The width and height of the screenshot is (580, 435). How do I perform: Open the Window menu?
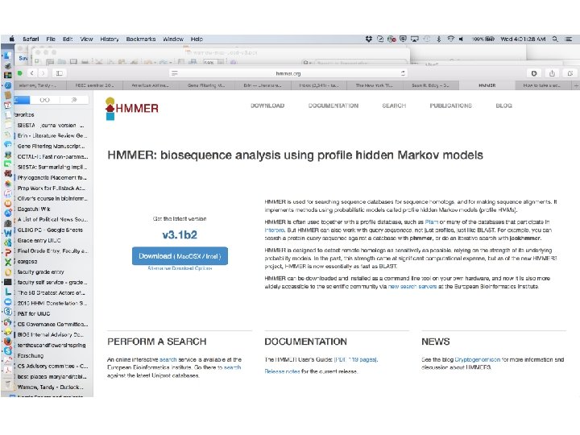tap(173, 39)
